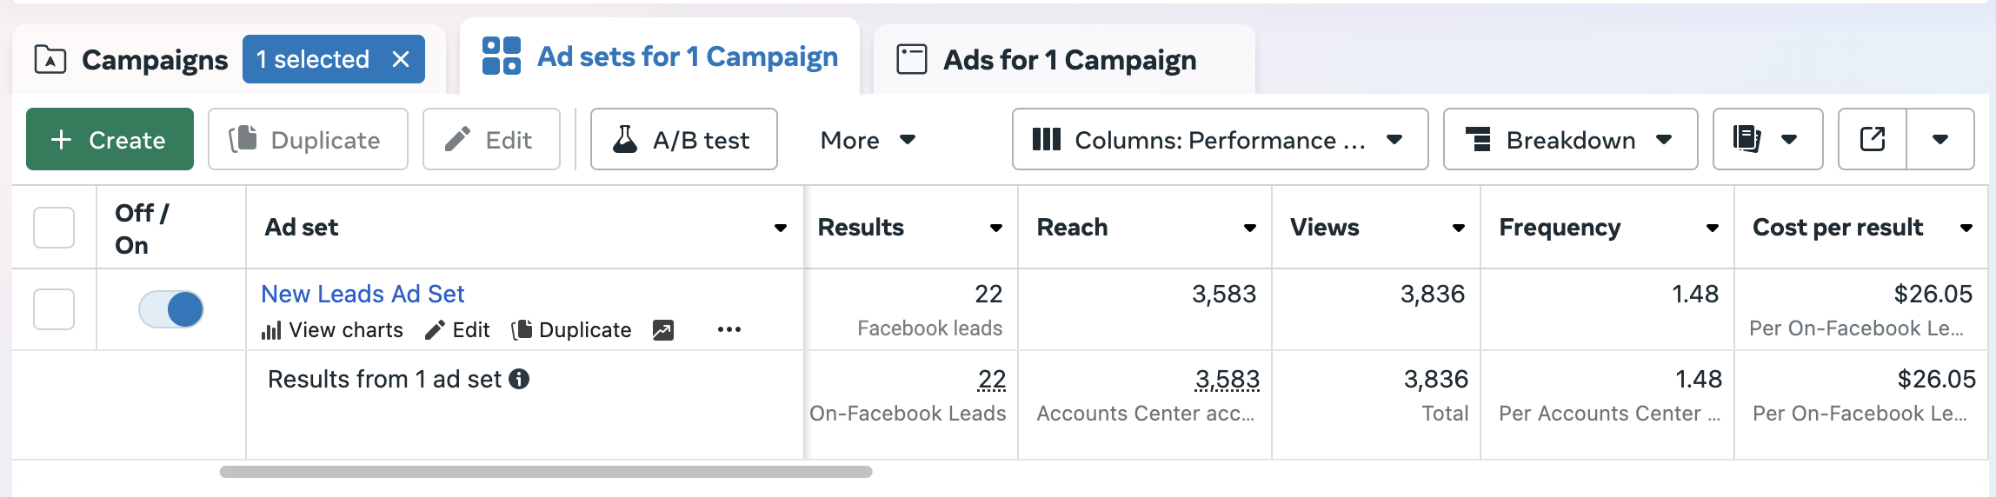Click the info icon beside Results from 1 ad set
1996x497 pixels.
click(519, 379)
